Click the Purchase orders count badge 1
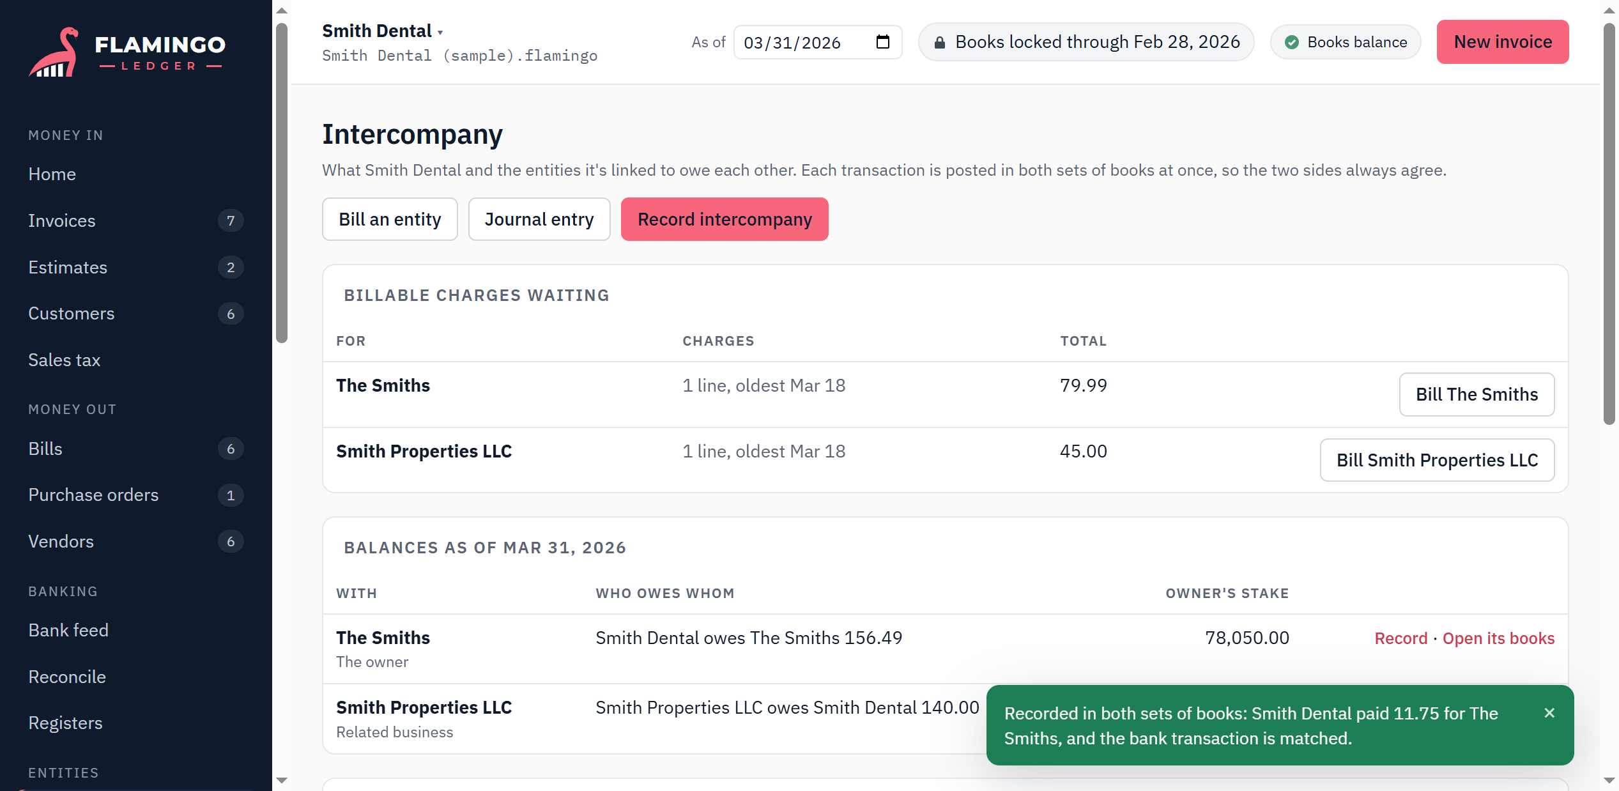This screenshot has height=791, width=1619. (x=231, y=495)
